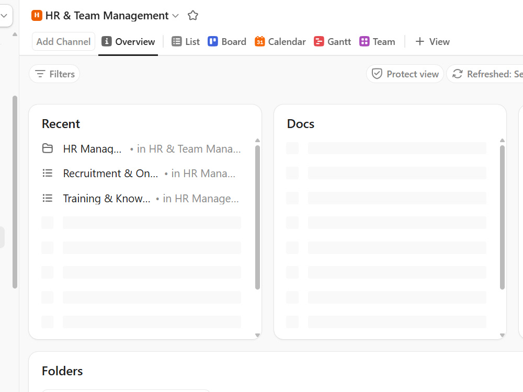
Task: Click the folder icon beside HR Manag...
Action: tap(48, 148)
